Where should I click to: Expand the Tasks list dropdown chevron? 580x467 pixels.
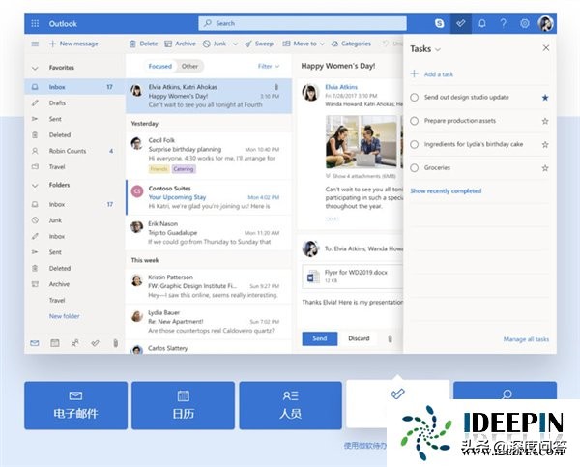pyautogui.click(x=438, y=48)
